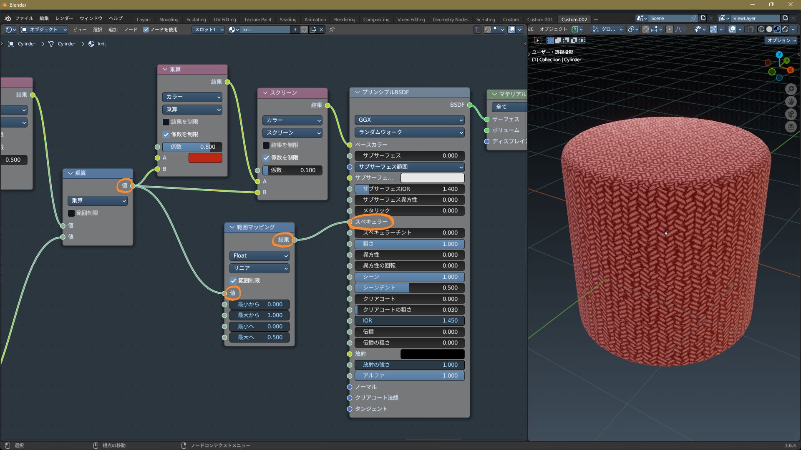The height and width of the screenshot is (450, 801).
Task: Open the レンダー menu
Action: coord(64,18)
